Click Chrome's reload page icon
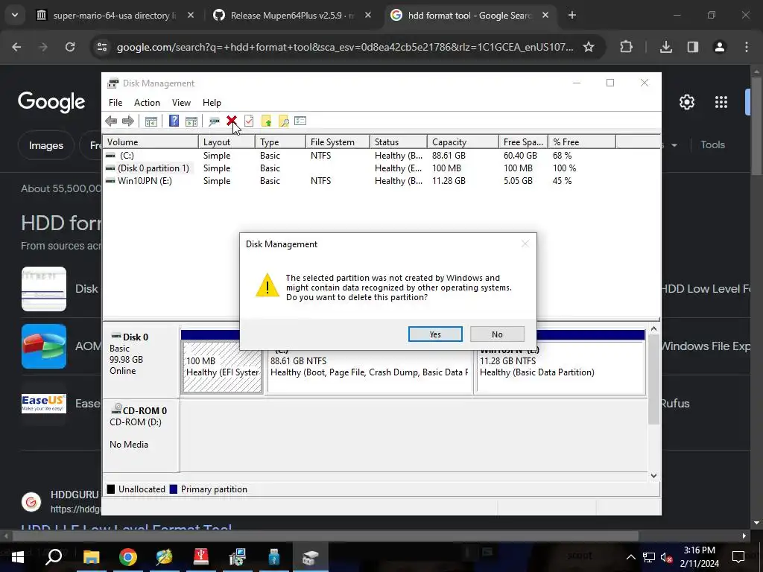Screen dimensions: 763x572 pyautogui.click(x=70, y=47)
